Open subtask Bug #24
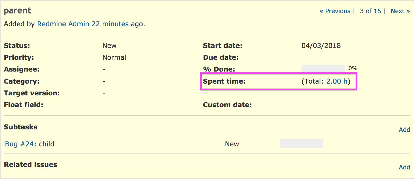Screen dimensions: 414x179 pyautogui.click(x=19, y=144)
